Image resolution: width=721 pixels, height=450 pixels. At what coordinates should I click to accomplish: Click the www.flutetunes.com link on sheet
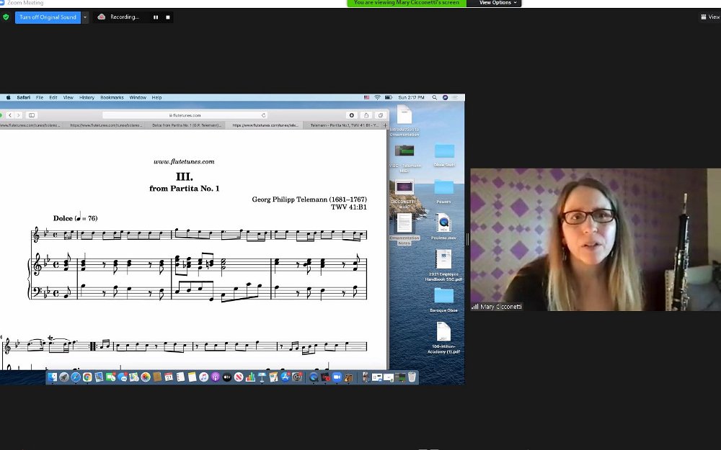pos(184,161)
